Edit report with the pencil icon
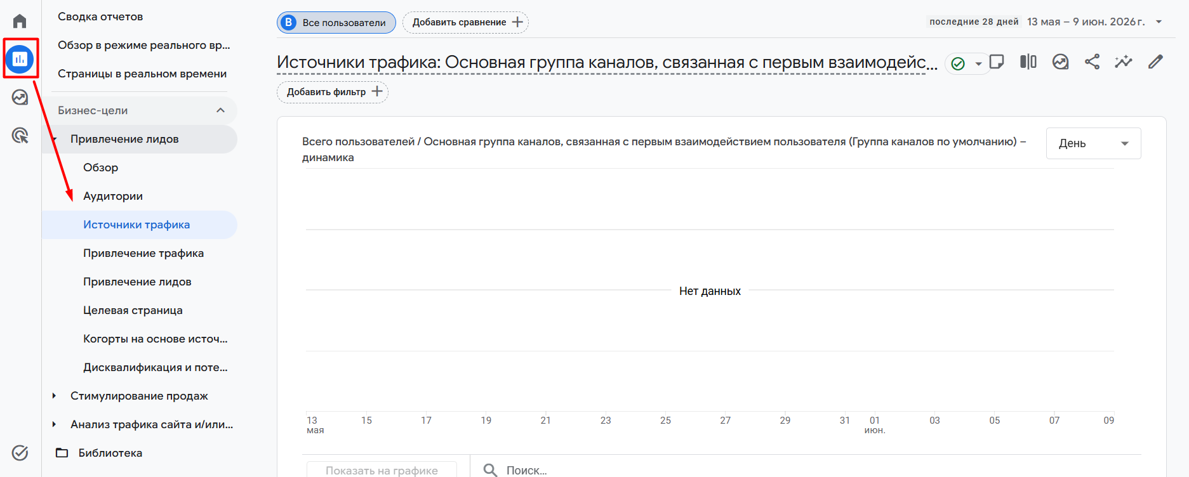The height and width of the screenshot is (477, 1189). coord(1155,62)
